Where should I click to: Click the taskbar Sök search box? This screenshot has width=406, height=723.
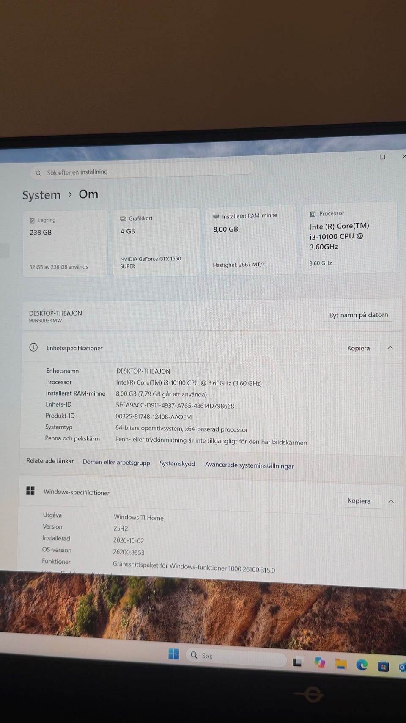236,657
